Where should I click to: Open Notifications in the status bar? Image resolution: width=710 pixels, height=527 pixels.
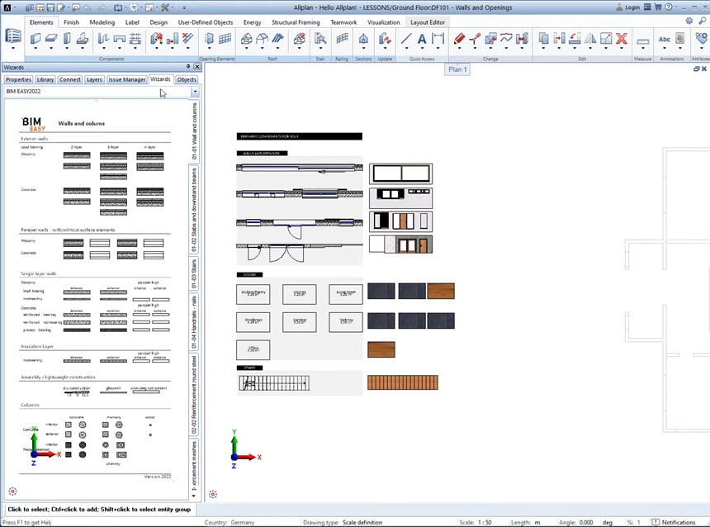pyautogui.click(x=674, y=522)
